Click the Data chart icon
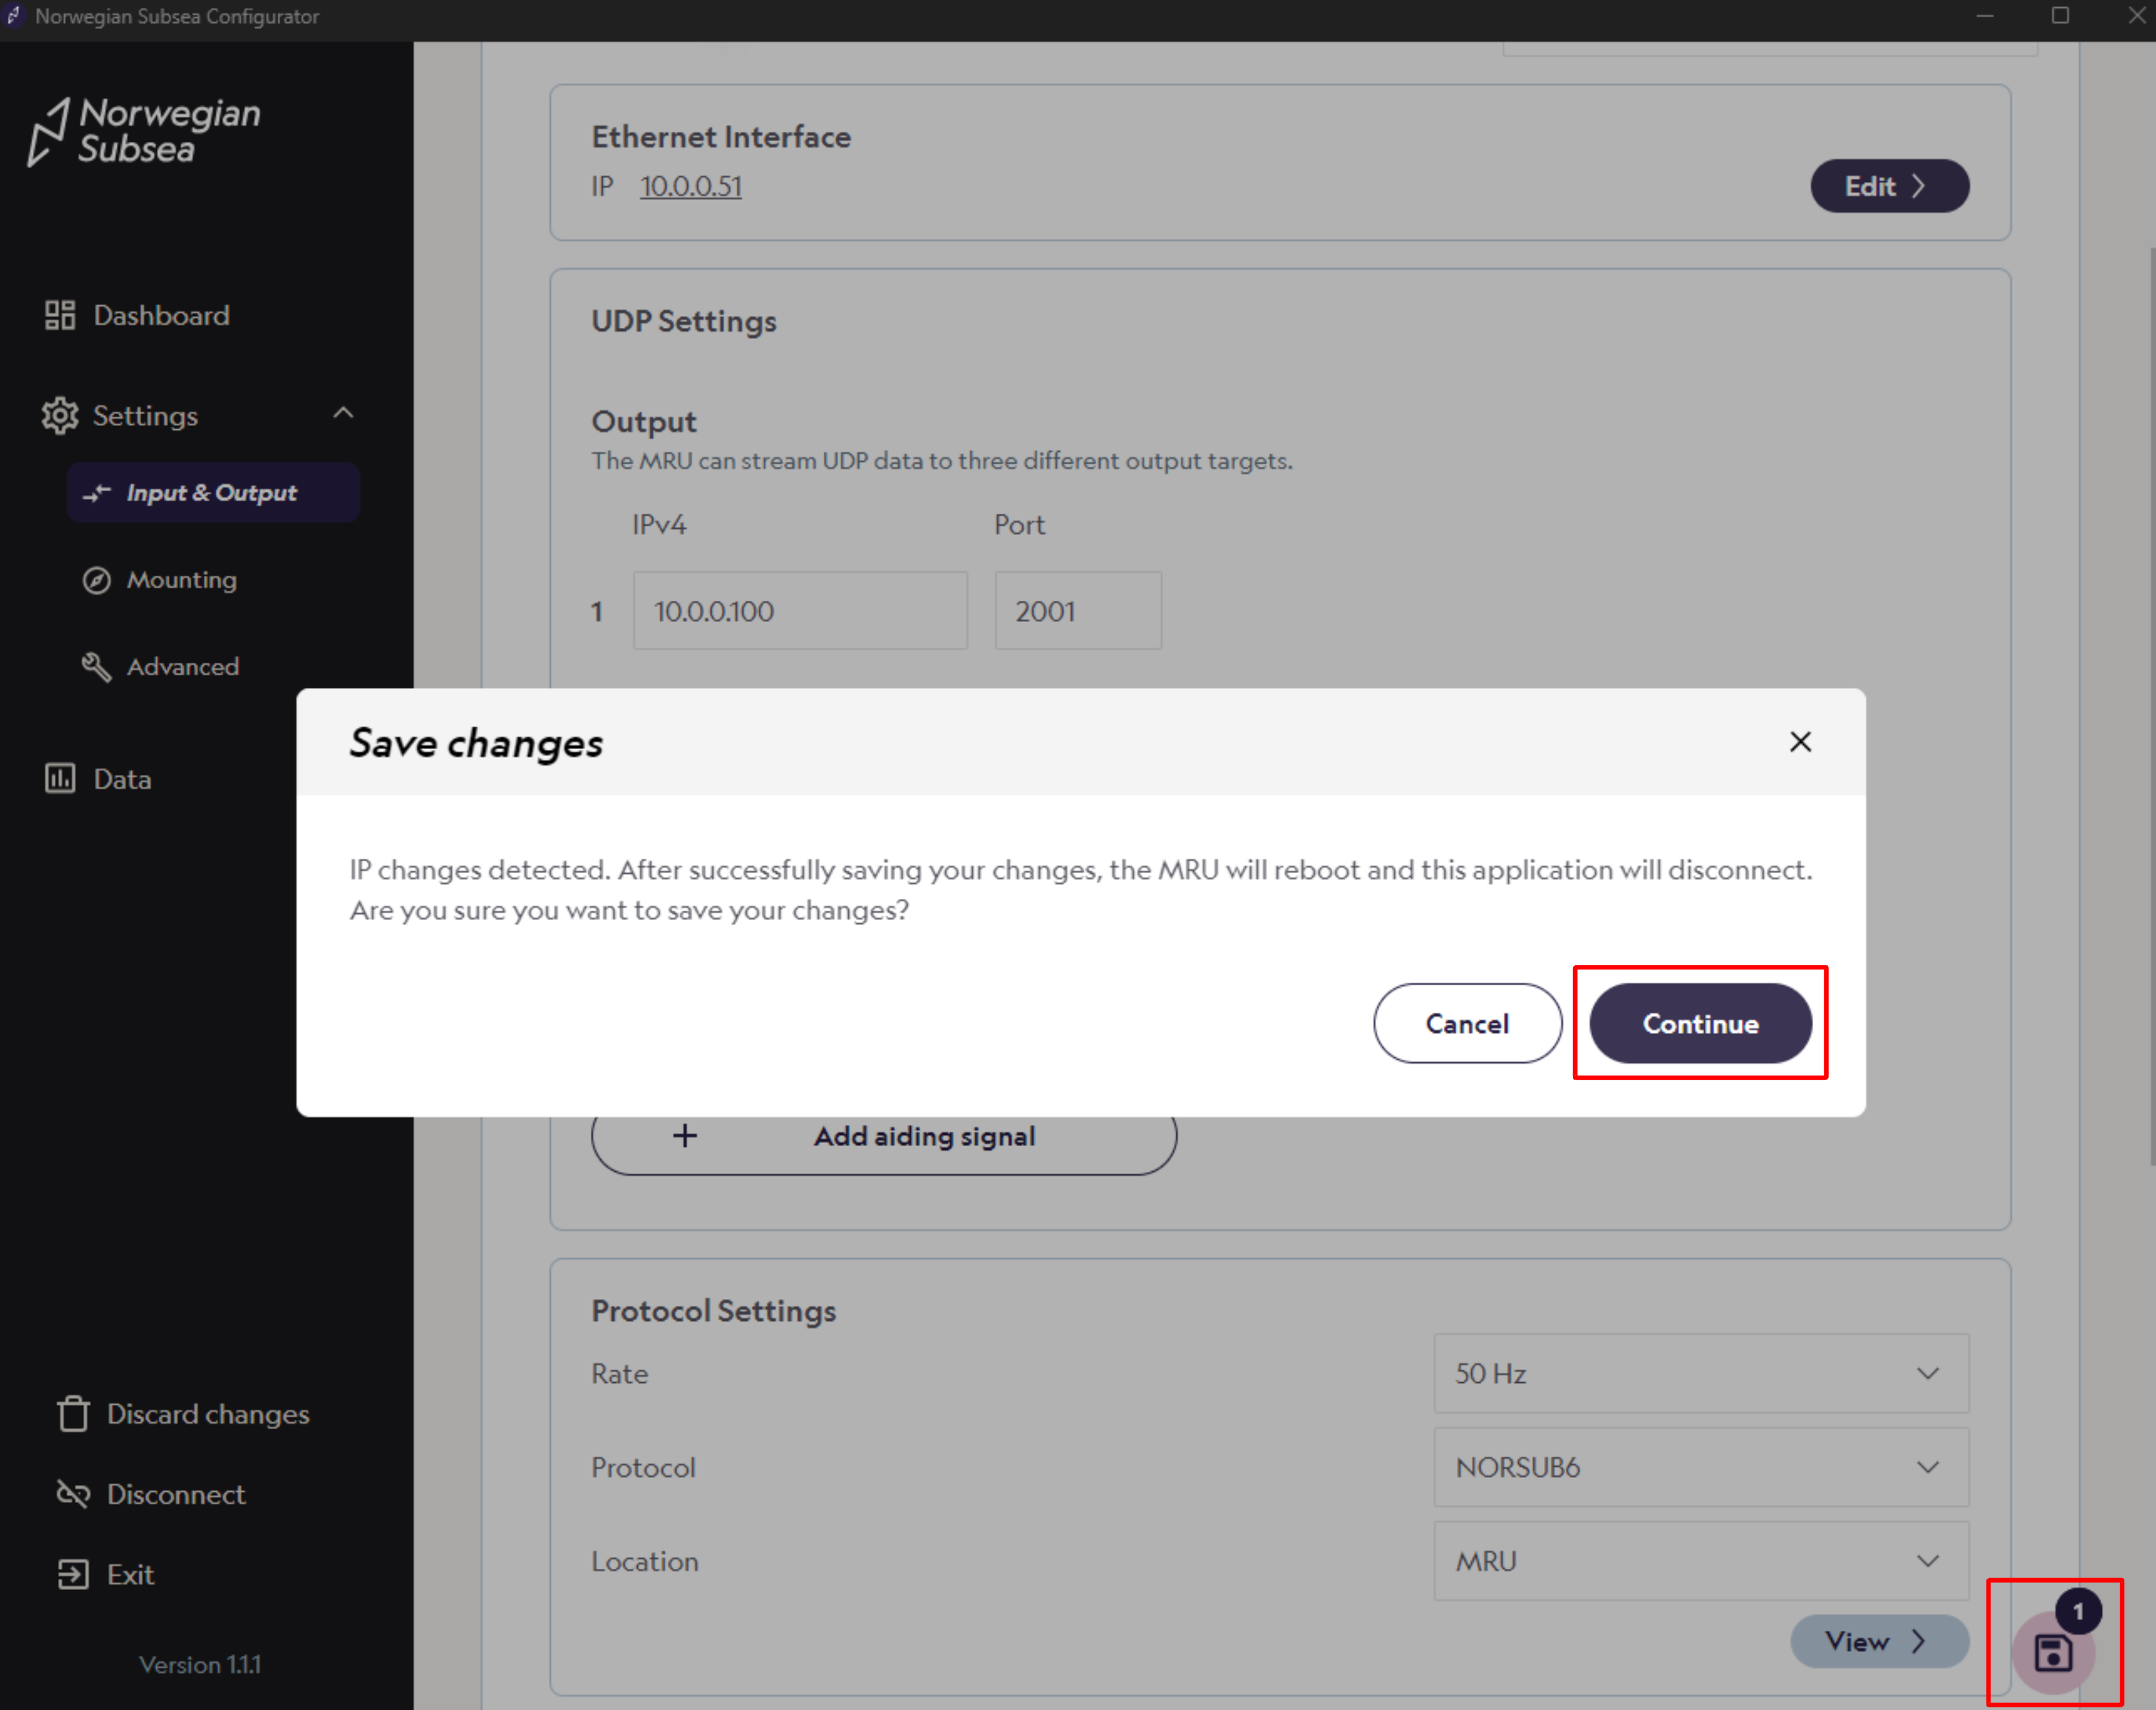The image size is (2156, 1710). [x=60, y=779]
